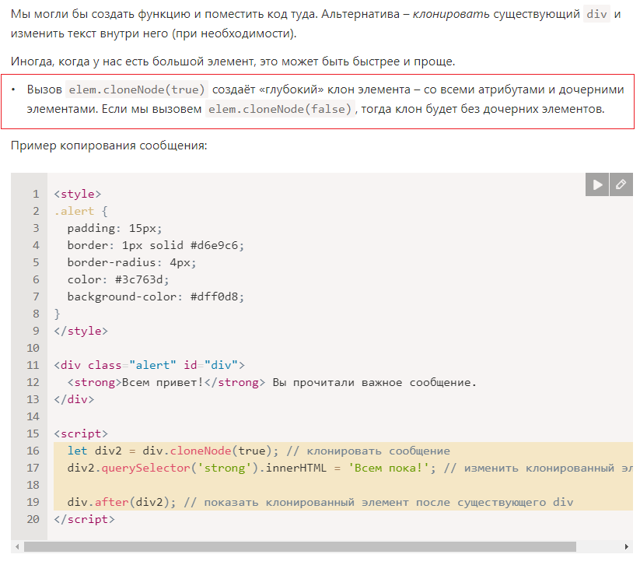The image size is (640, 565).
Task: Click italic word 'клонировать'
Action: [x=451, y=14]
